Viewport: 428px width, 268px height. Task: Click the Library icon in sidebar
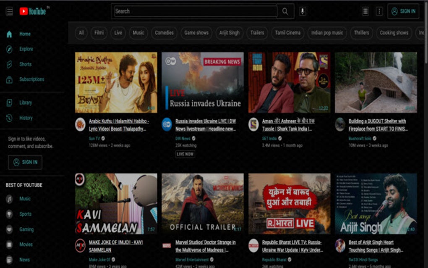[9, 103]
